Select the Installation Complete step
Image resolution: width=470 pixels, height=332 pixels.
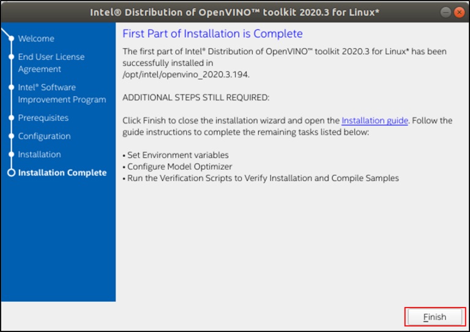click(x=62, y=173)
